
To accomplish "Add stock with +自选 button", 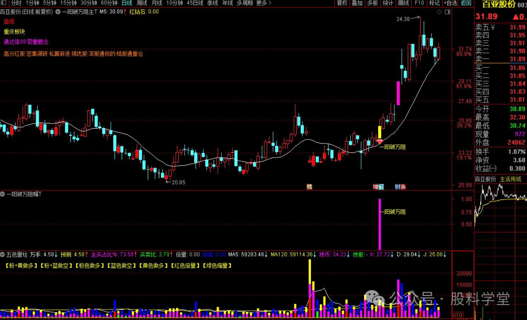I will click(x=450, y=3).
